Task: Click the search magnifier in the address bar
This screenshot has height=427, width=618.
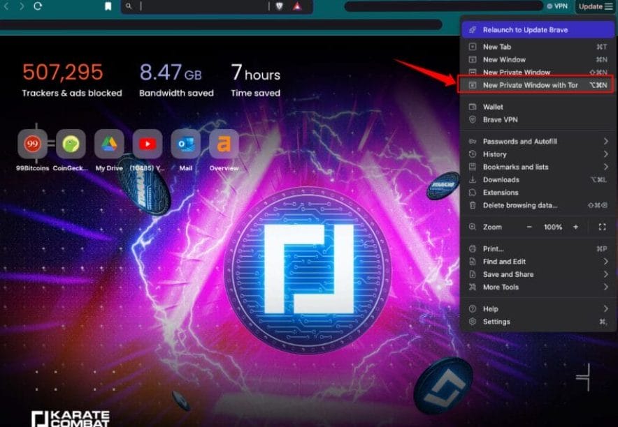Action: tap(129, 6)
